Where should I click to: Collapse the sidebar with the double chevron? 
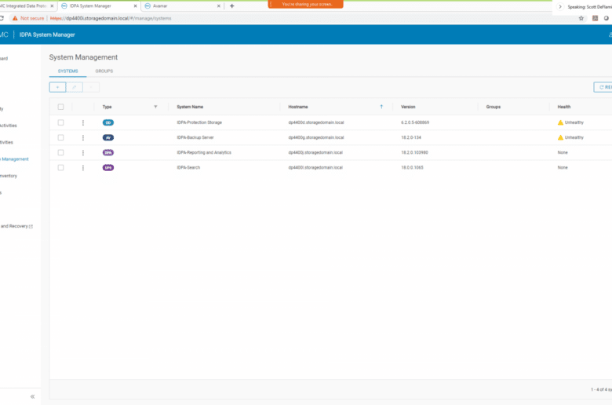pos(32,396)
